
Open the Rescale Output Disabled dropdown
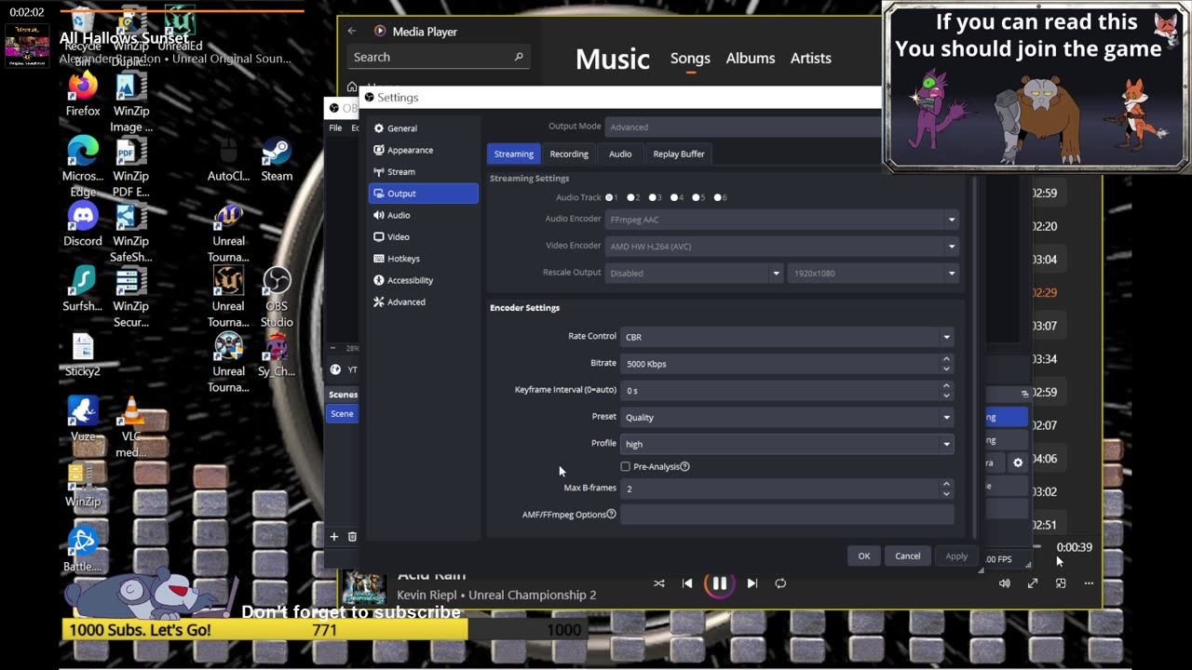(694, 274)
